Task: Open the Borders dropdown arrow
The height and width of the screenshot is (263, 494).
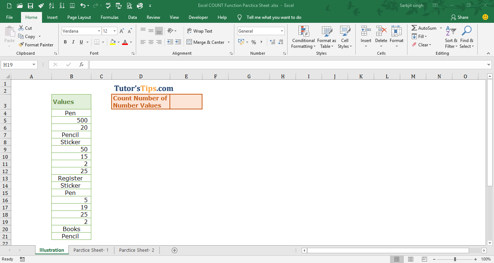Action: (103, 42)
